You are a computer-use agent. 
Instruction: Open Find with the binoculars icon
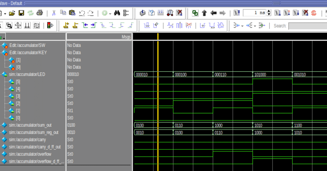[117, 13]
